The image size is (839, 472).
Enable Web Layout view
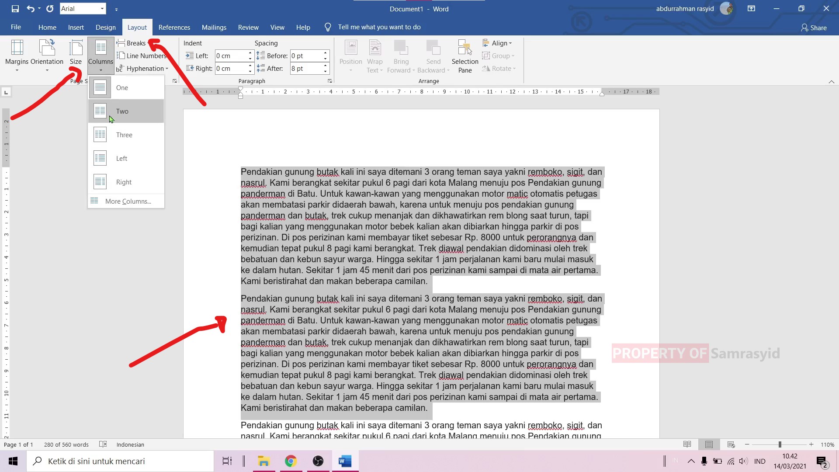pyautogui.click(x=731, y=444)
